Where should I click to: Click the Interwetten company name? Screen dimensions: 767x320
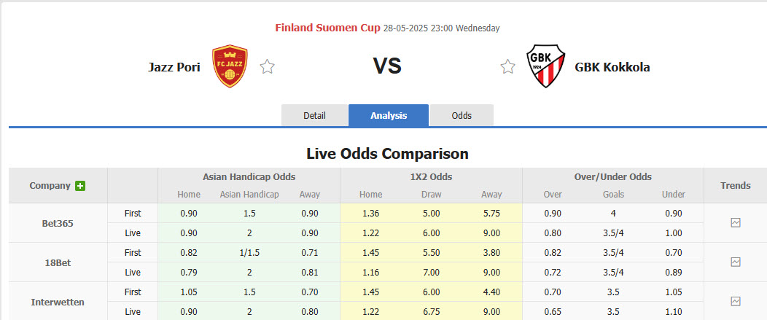click(58, 302)
